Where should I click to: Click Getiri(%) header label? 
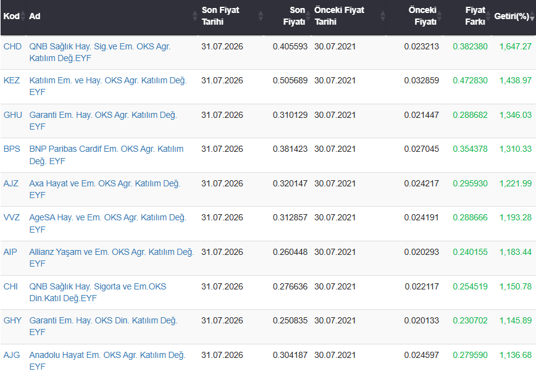pos(511,16)
